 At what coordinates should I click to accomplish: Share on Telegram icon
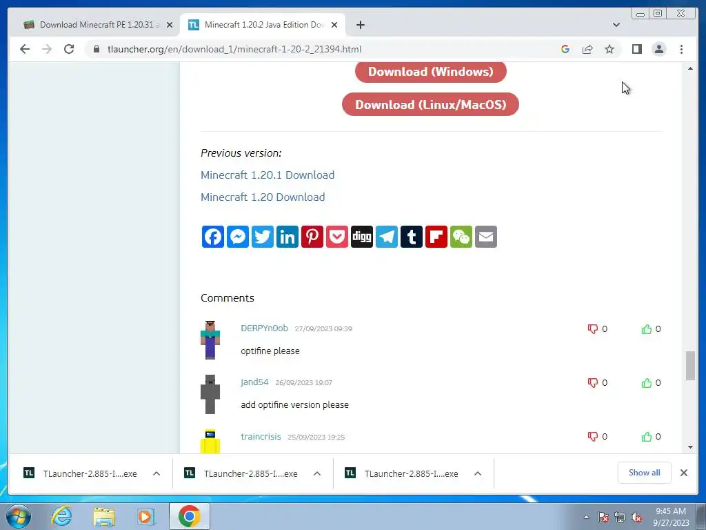[x=386, y=237]
